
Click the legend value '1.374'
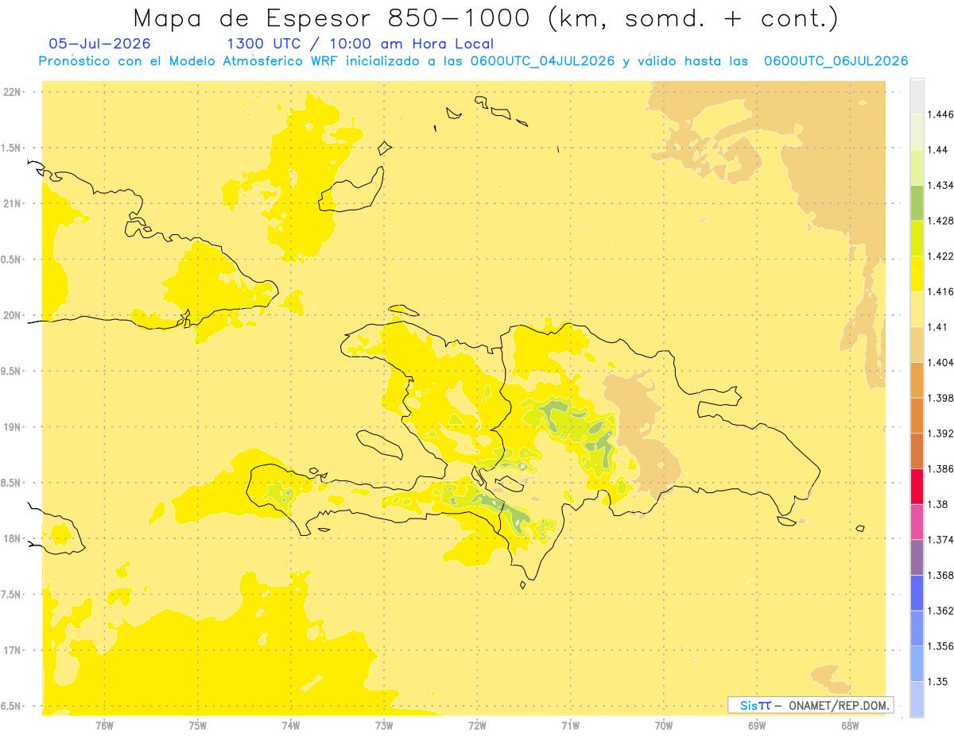pyautogui.click(x=940, y=540)
